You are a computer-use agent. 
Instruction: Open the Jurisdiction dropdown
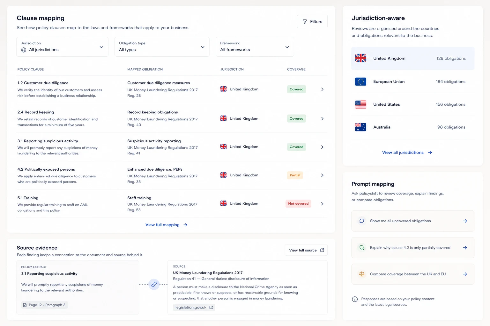[x=62, y=47]
